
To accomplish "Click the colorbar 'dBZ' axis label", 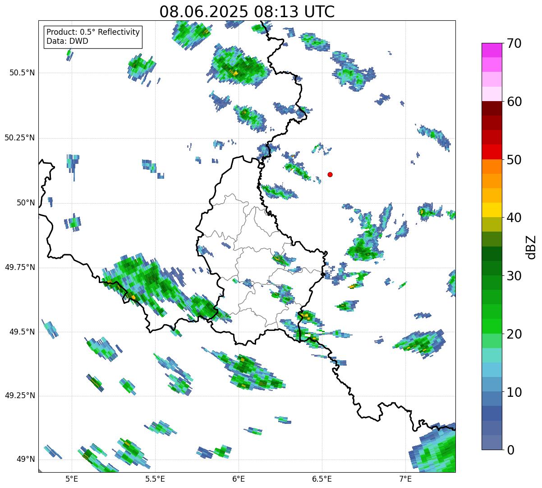I will tap(531, 246).
